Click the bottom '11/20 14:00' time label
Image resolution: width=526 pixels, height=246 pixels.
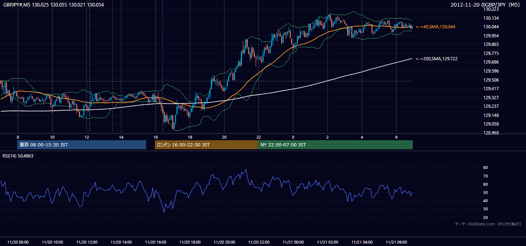click(121, 242)
